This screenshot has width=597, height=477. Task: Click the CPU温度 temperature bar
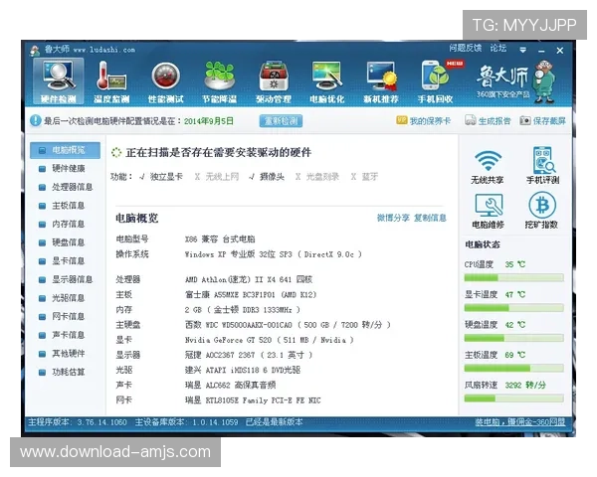(x=513, y=277)
